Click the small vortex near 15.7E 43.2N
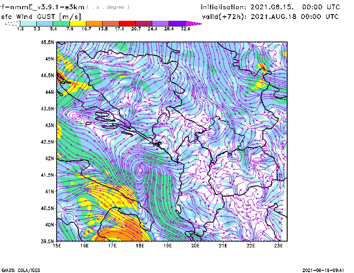Image resolution: width=354 pixels, height=273 pixels. point(77,118)
